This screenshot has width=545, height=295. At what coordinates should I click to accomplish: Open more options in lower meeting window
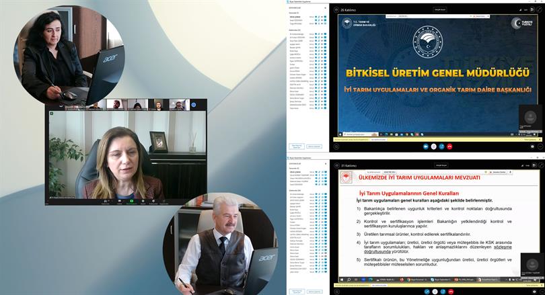[x=542, y=292]
